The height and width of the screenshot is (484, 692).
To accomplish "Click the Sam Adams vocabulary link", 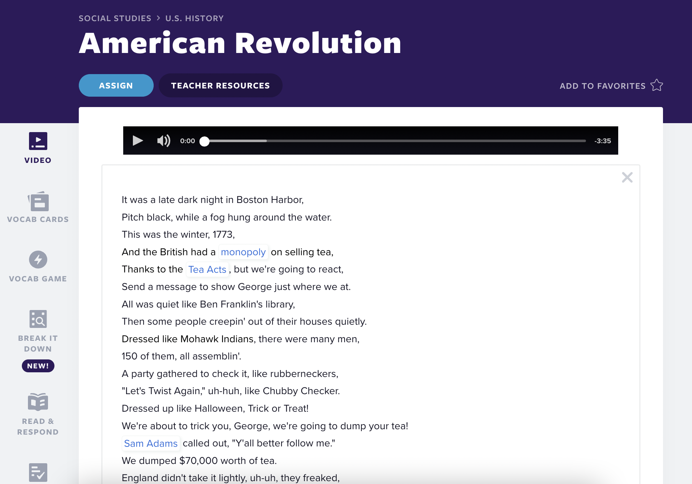I will point(151,443).
